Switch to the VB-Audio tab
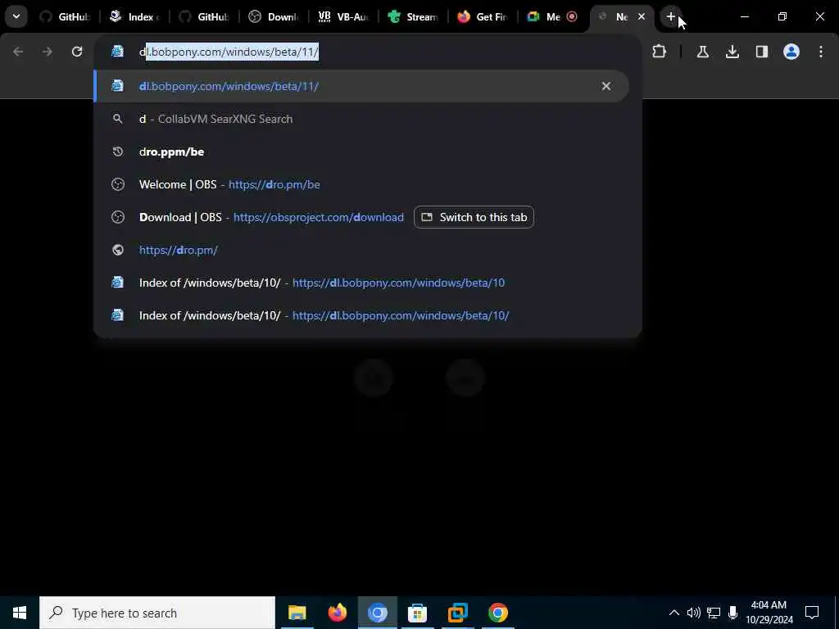The width and height of the screenshot is (839, 629). tap(343, 16)
